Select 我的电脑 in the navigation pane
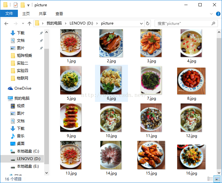Viewport: 222px width, 183px height. point(18,98)
